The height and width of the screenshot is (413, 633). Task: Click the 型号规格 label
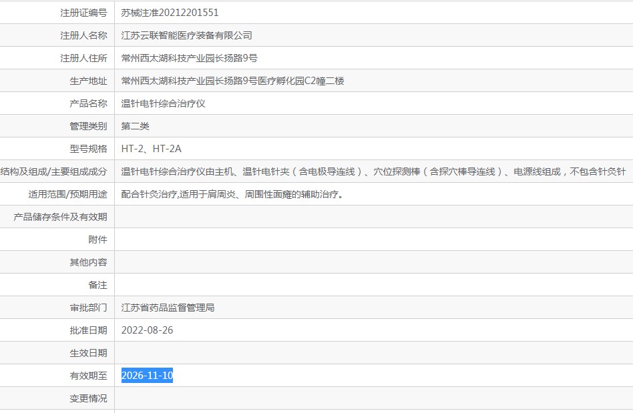coord(88,149)
